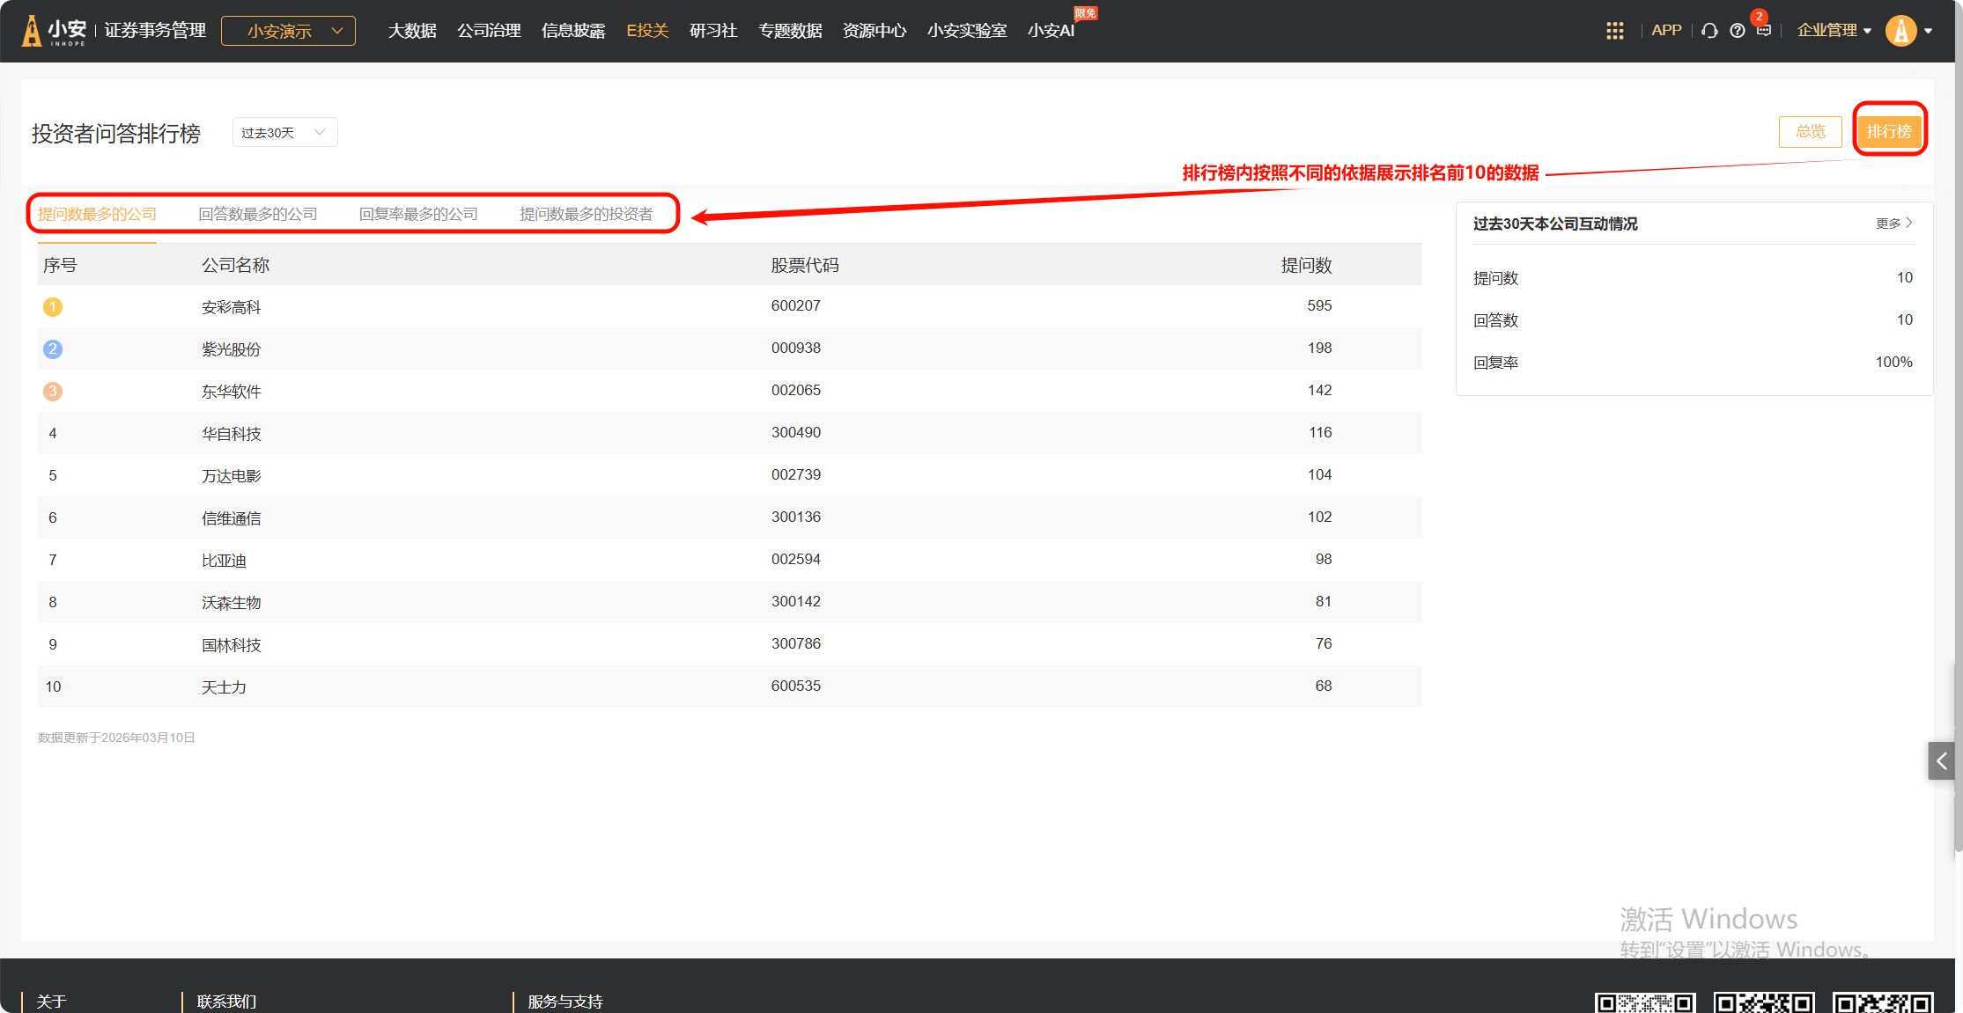Click the 小安 INHOPE logo
Image resolution: width=1963 pixels, height=1013 pixels.
pos(54,31)
